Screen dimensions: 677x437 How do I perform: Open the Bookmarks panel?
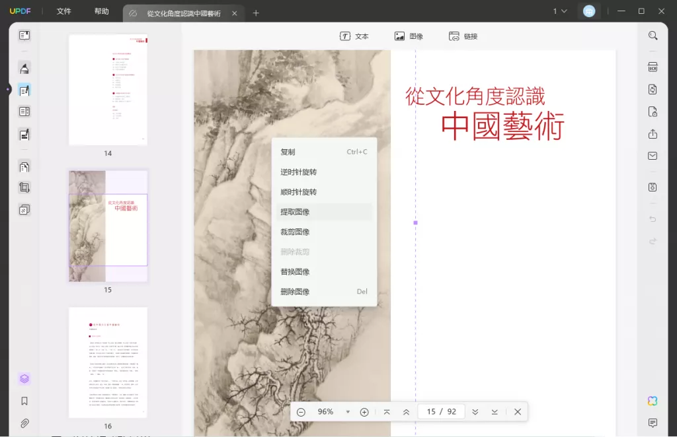[x=24, y=401]
